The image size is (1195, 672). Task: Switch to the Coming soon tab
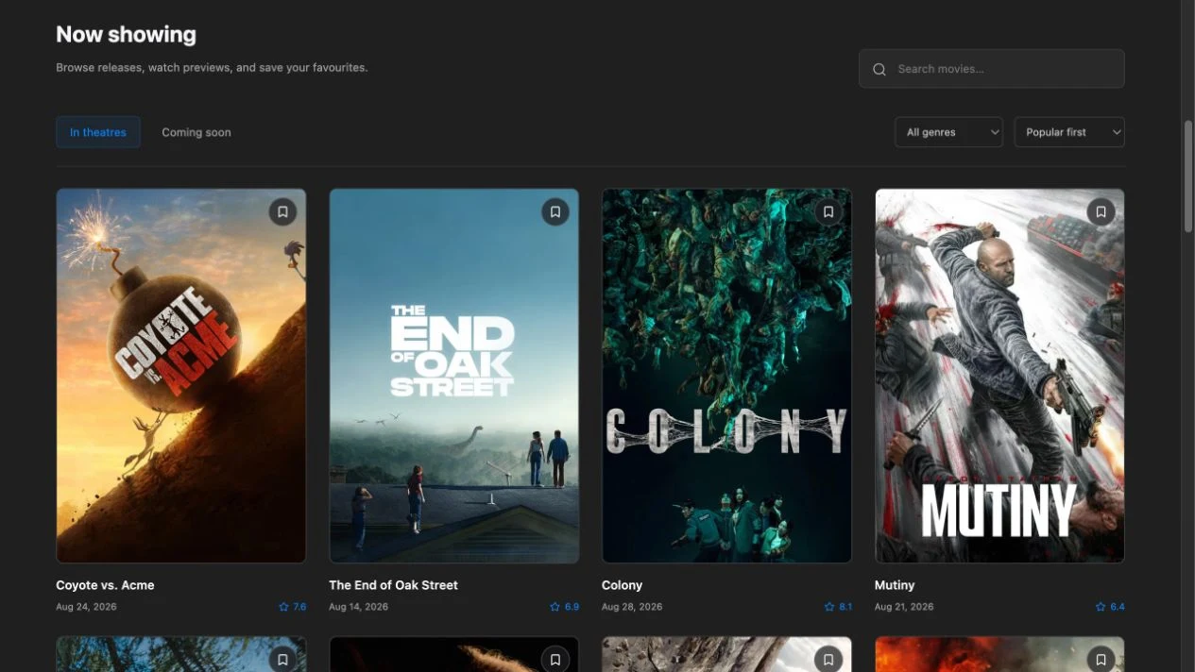[196, 132]
